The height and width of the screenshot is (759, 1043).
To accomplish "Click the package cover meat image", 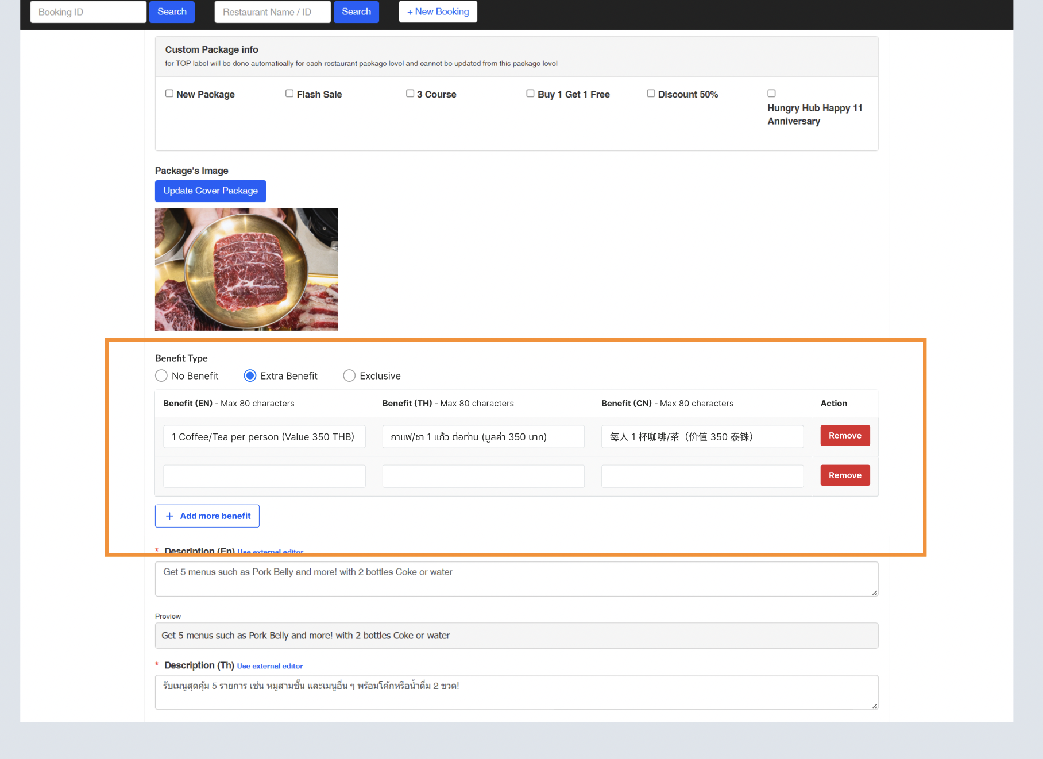I will click(x=246, y=269).
